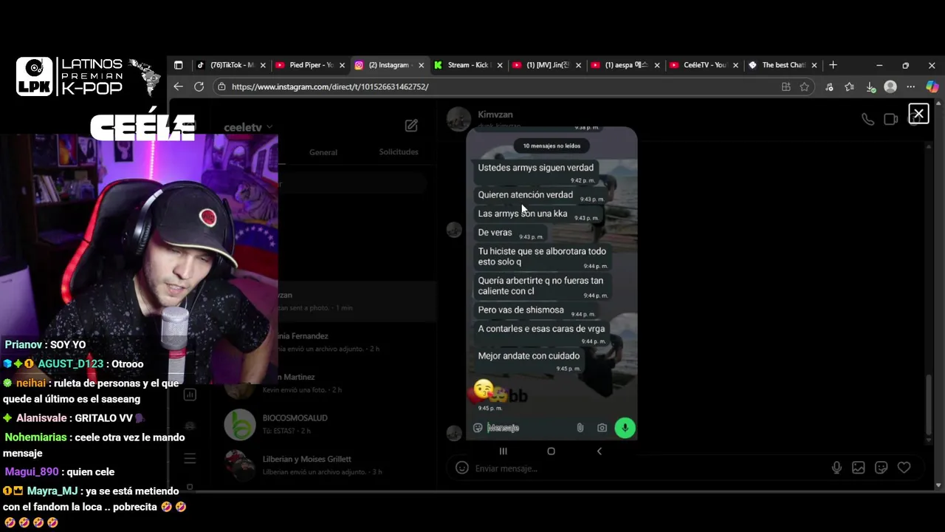Close the TikTok browser tab

tap(263, 65)
